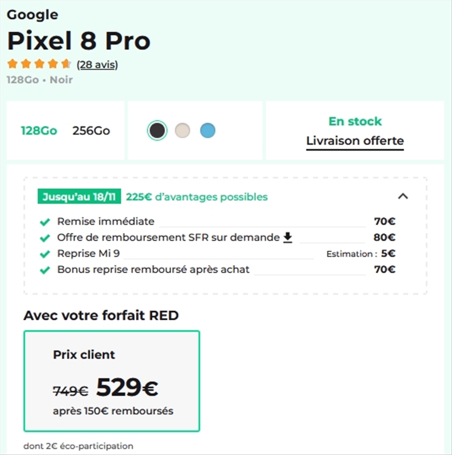Click the half-filled fifth rating star
Screen dimensions: 452x455
coord(64,64)
